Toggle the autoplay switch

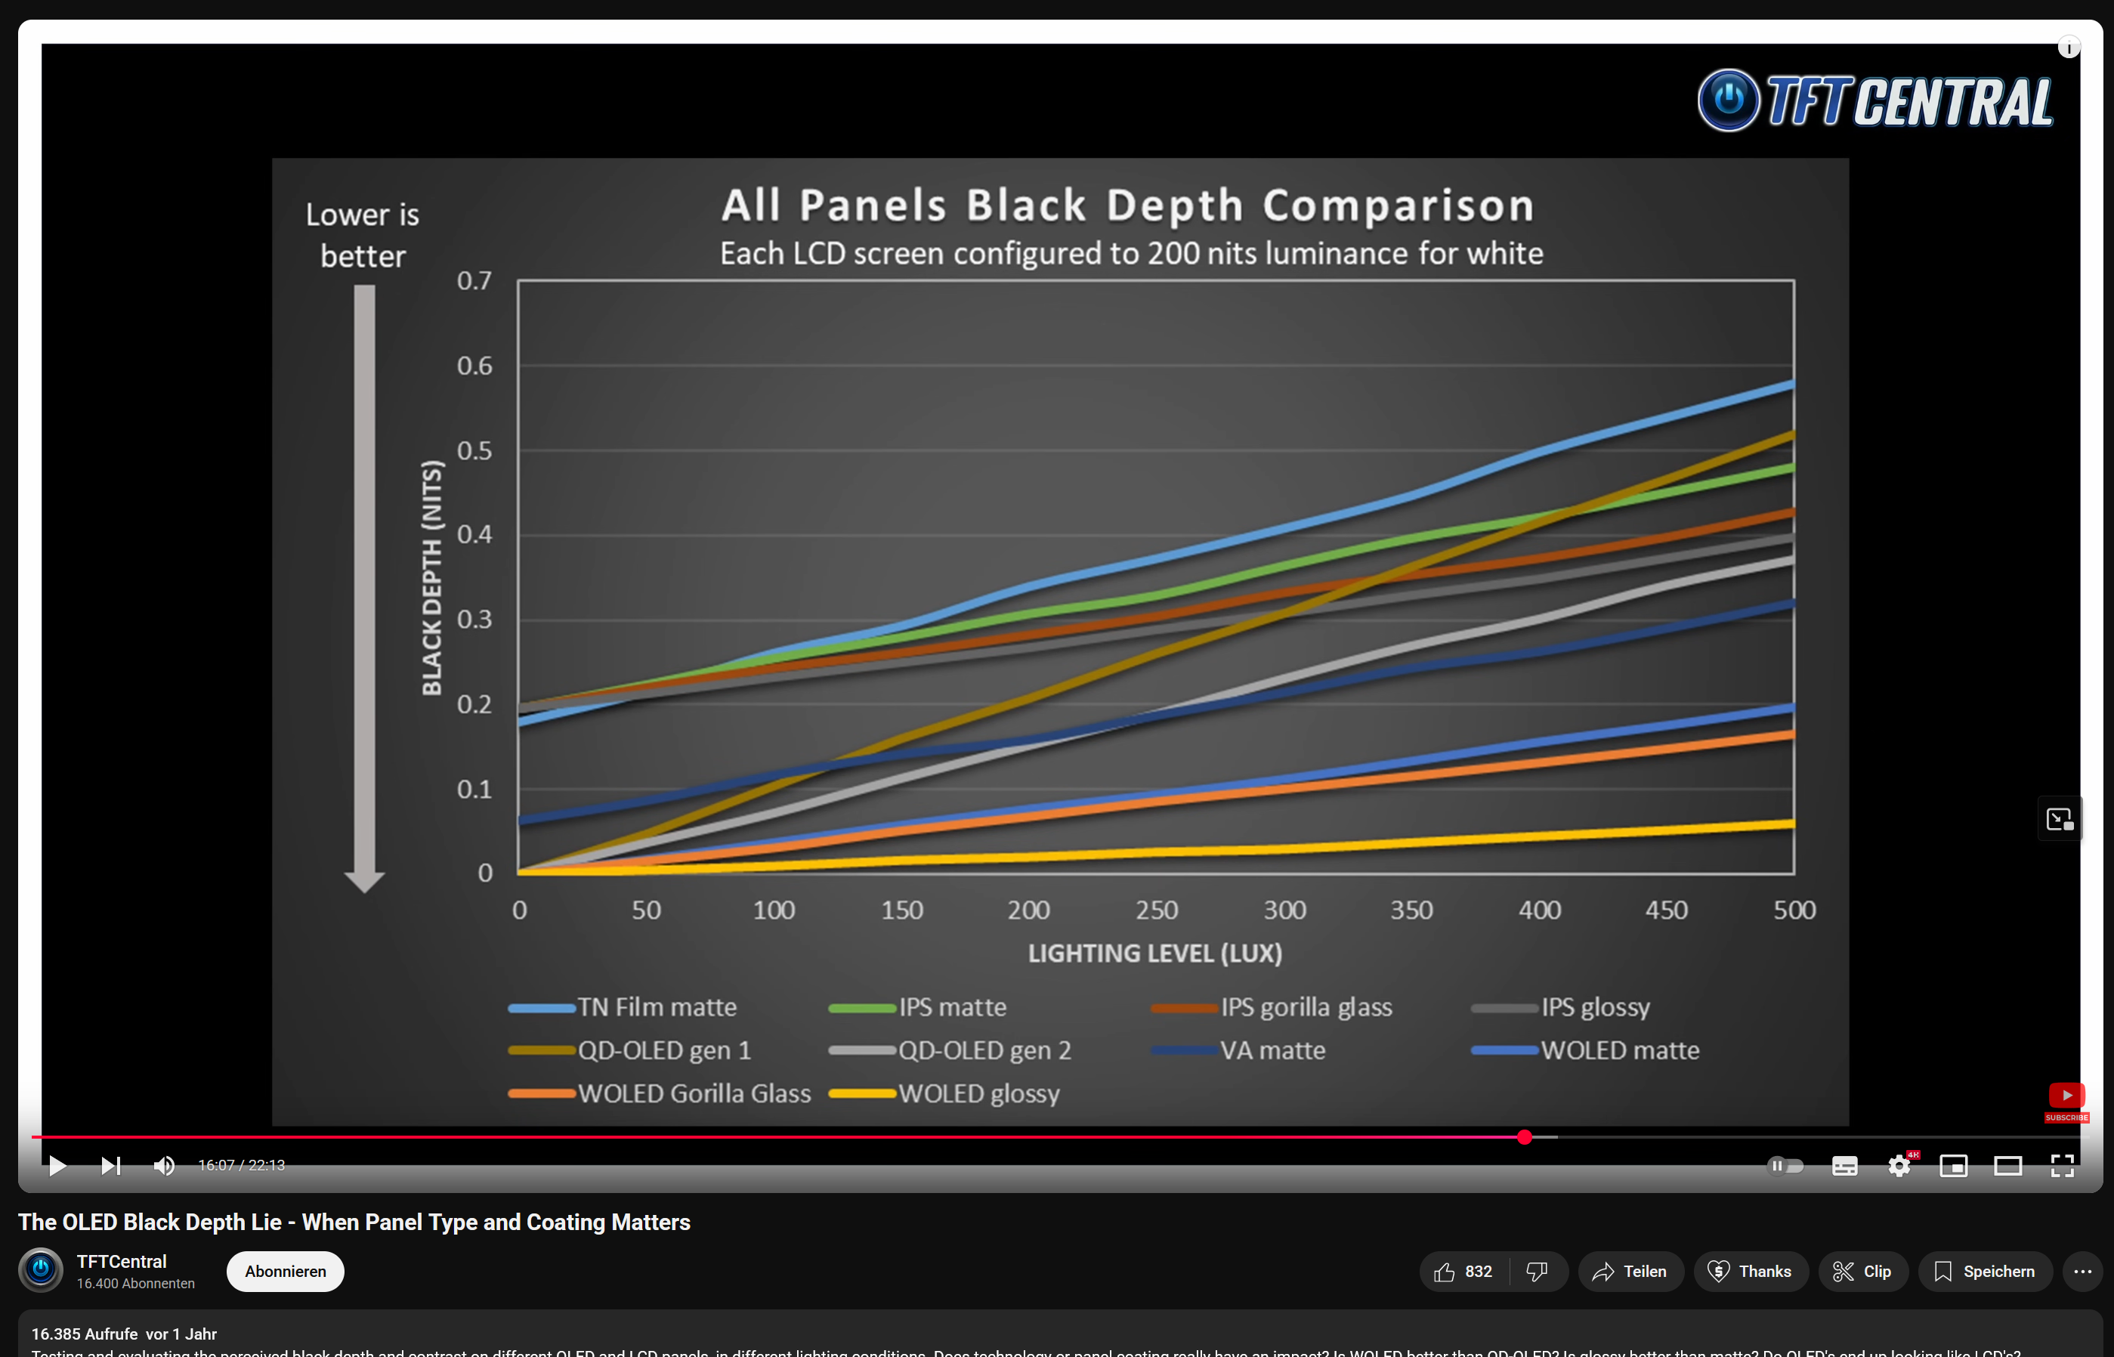point(1785,1166)
